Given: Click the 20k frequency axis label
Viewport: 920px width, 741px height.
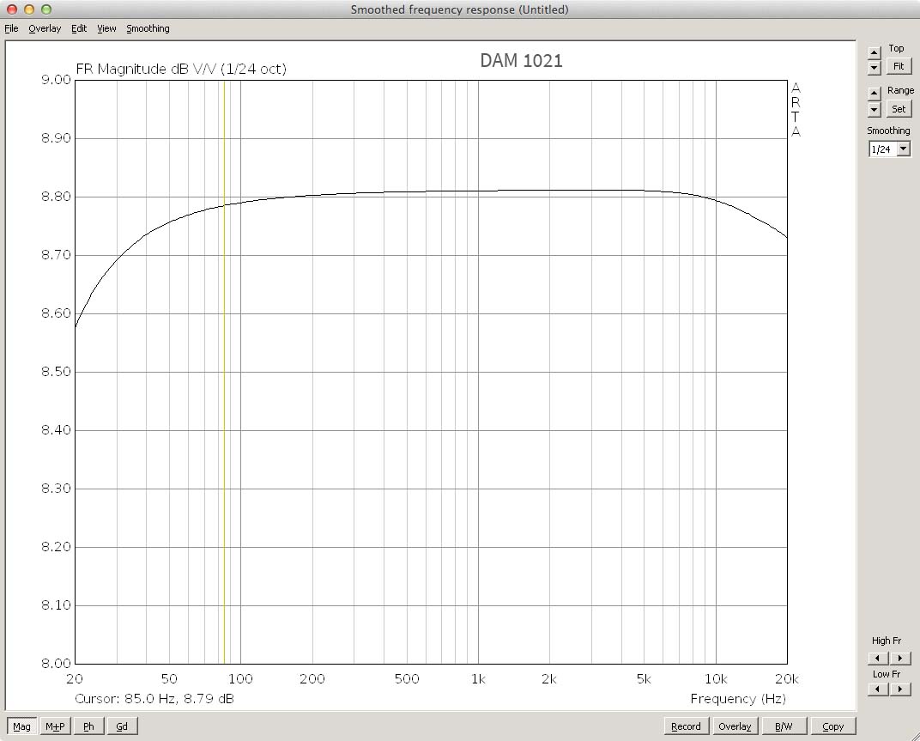Looking at the screenshot, I should click(x=787, y=679).
